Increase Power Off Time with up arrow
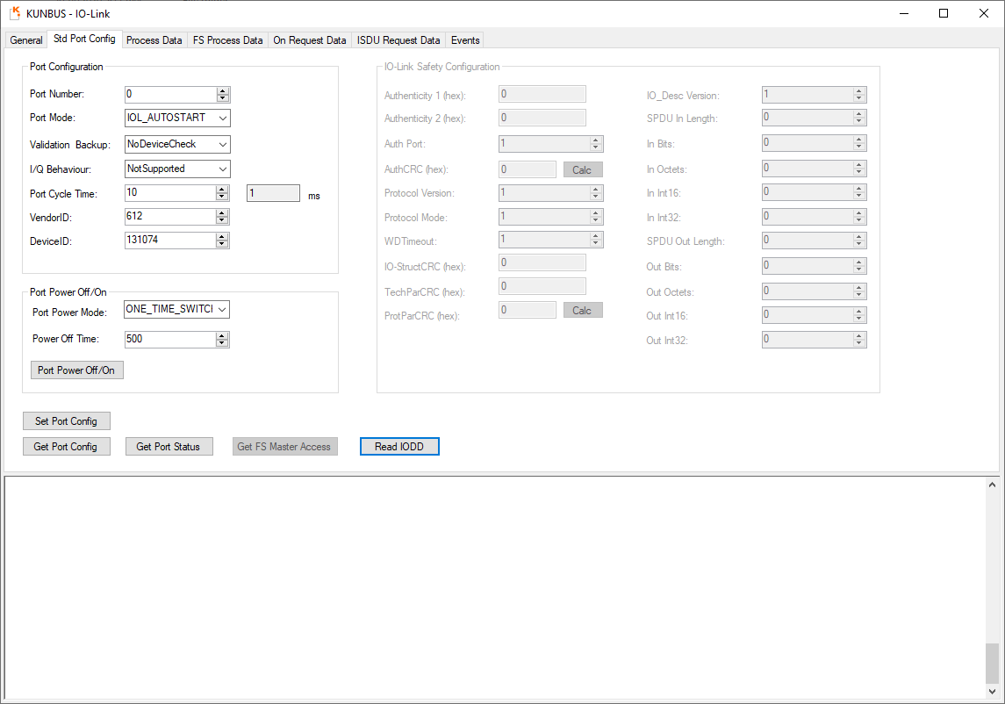The width and height of the screenshot is (1005, 704). coord(223,336)
